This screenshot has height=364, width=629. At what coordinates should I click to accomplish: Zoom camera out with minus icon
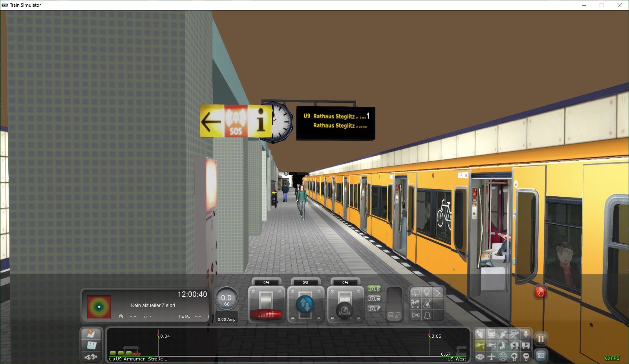(525, 357)
